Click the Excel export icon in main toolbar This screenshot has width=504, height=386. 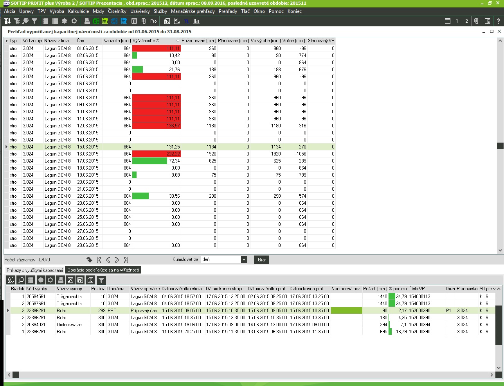pos(96,21)
